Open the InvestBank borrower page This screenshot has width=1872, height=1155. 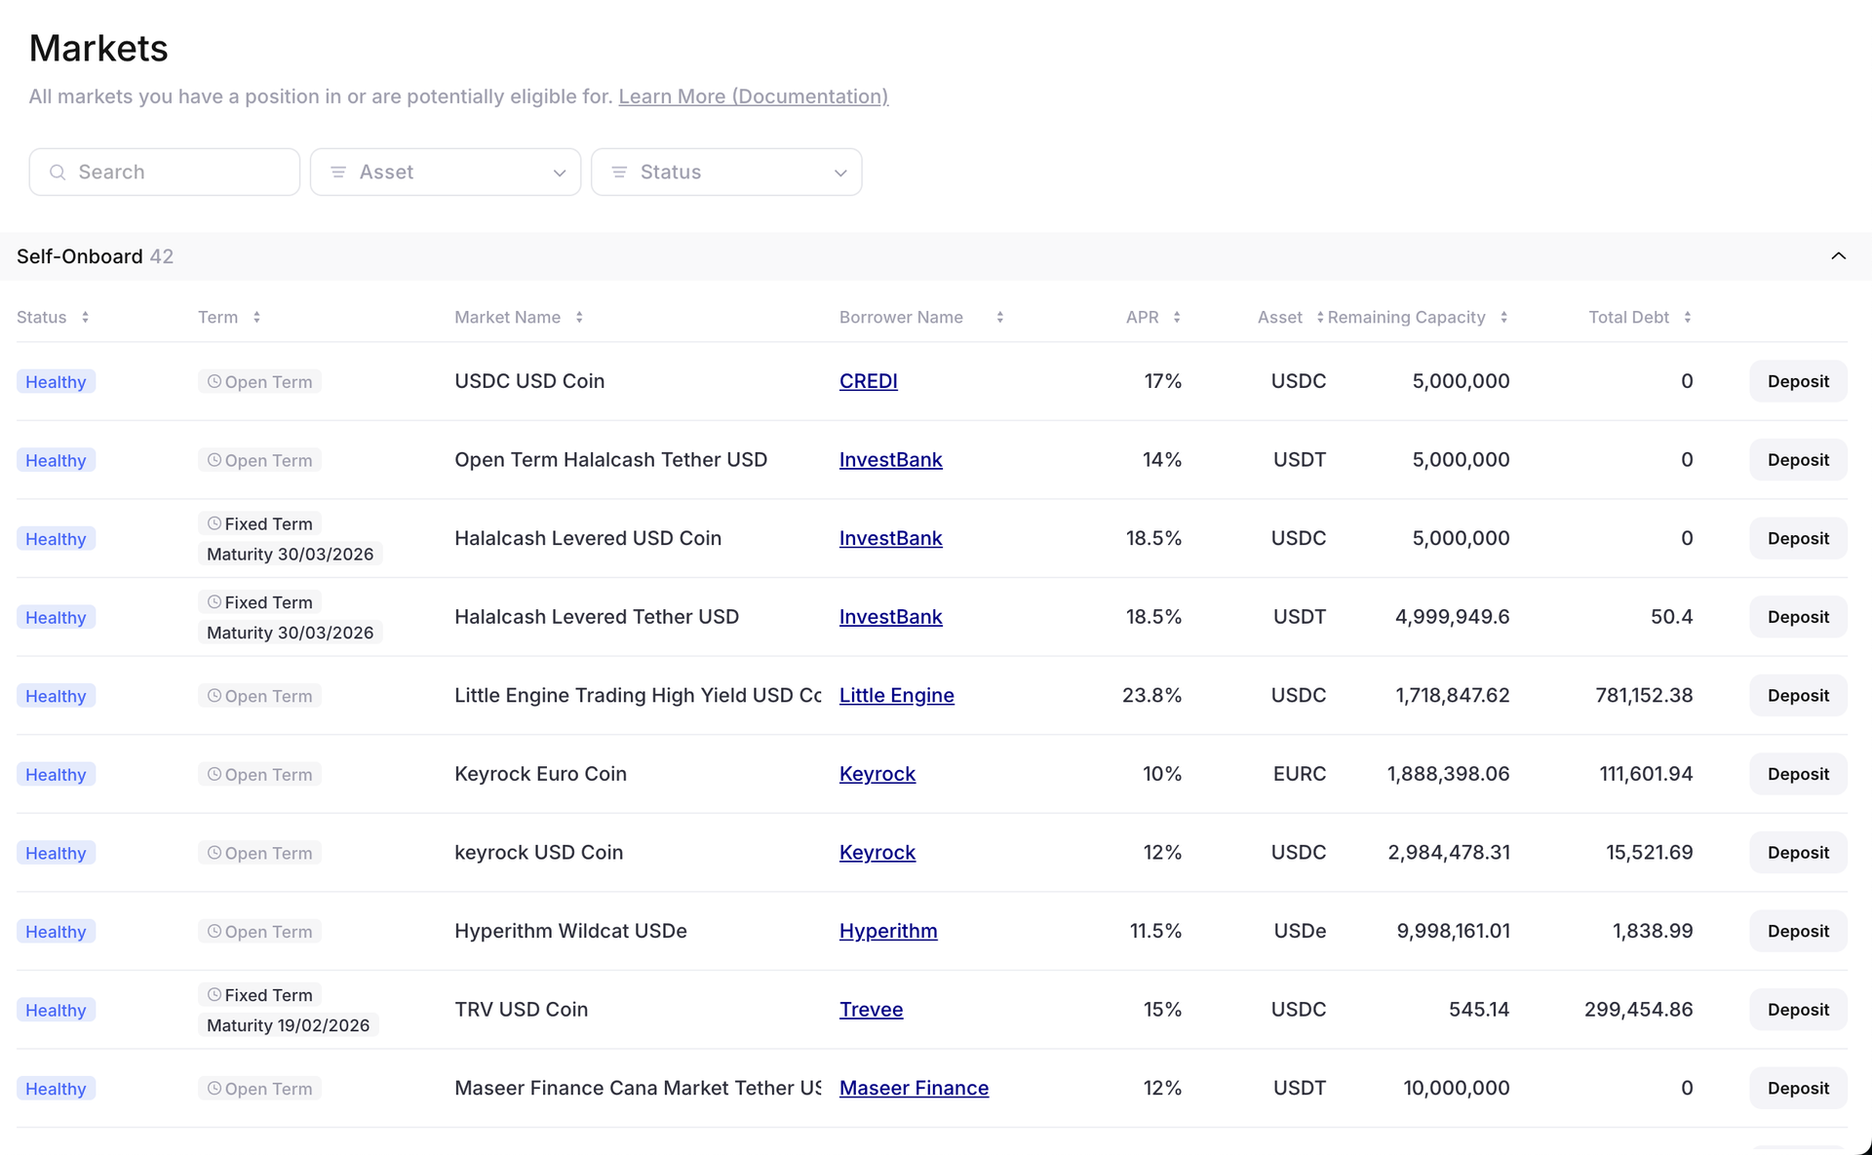pos(890,459)
